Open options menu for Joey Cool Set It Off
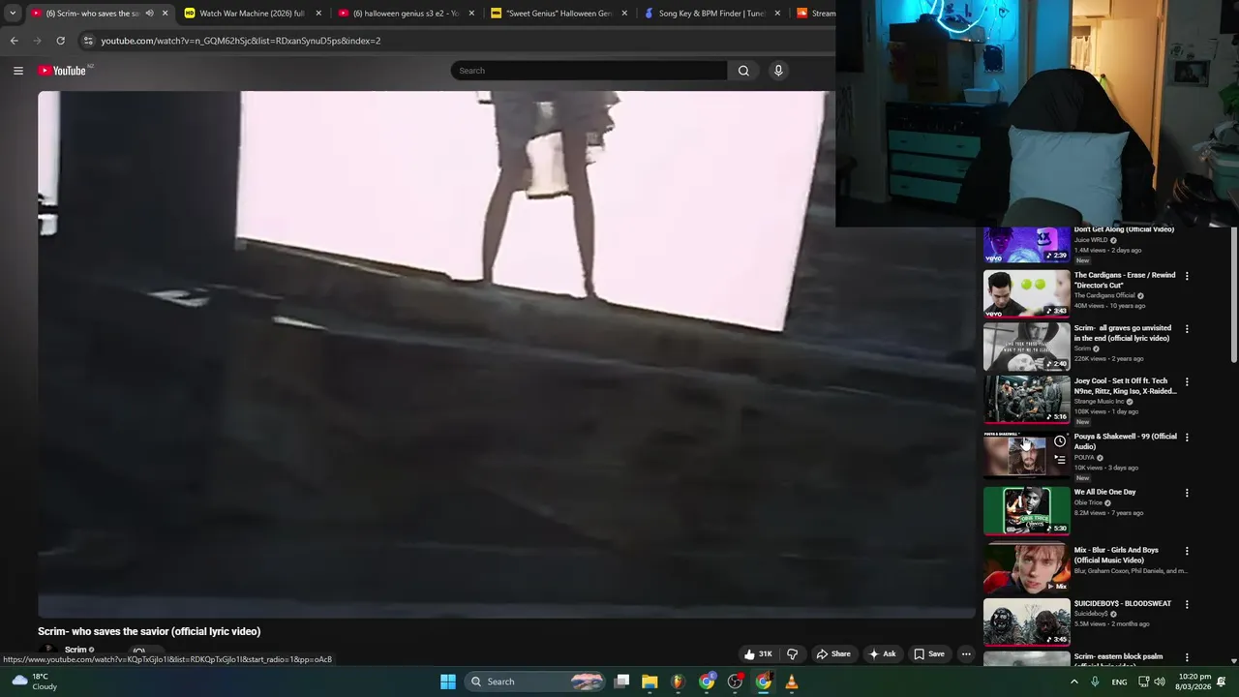1239x697 pixels. pos(1187,382)
